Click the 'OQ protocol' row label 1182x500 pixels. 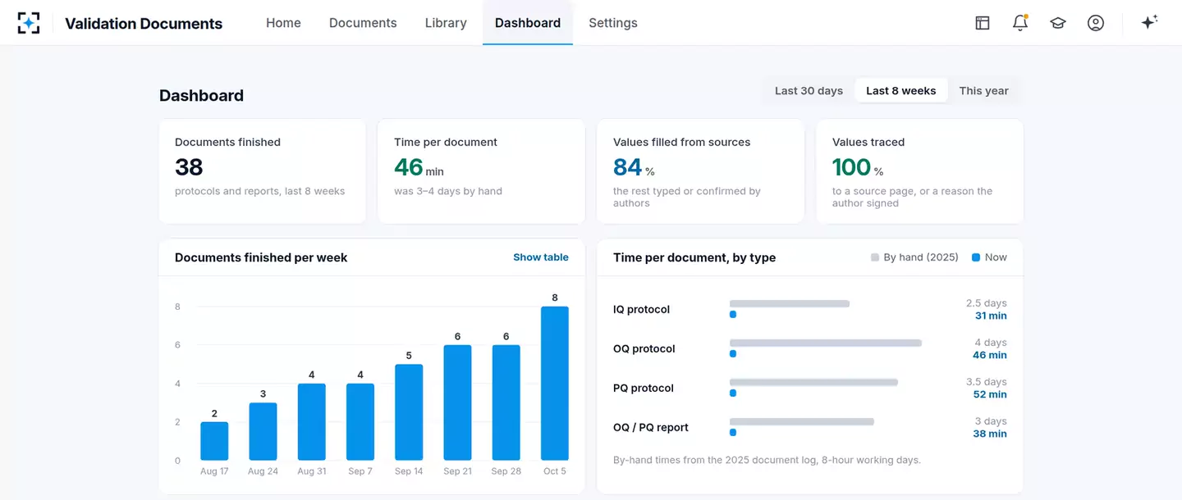[x=644, y=349]
